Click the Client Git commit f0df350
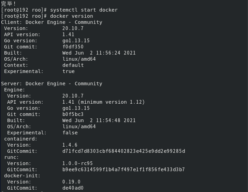This screenshot has width=248, height=192. coord(73,47)
